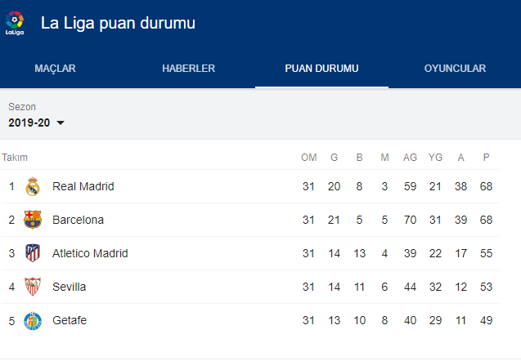Image resolution: width=521 pixels, height=361 pixels.
Task: Click the La Liga puan durumu title
Action: (118, 23)
